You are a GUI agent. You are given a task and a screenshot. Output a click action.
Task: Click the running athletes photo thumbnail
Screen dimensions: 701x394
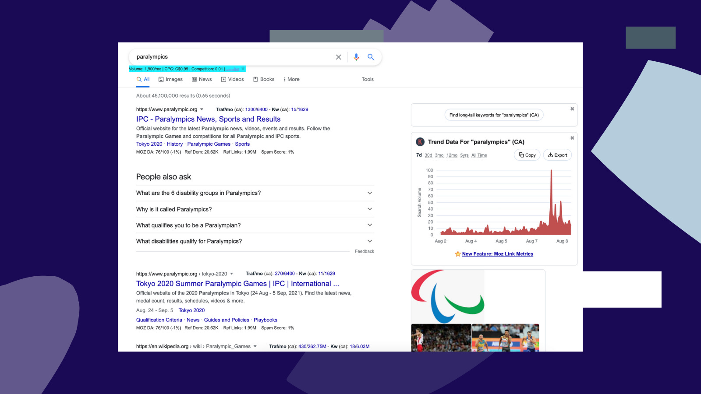506,338
